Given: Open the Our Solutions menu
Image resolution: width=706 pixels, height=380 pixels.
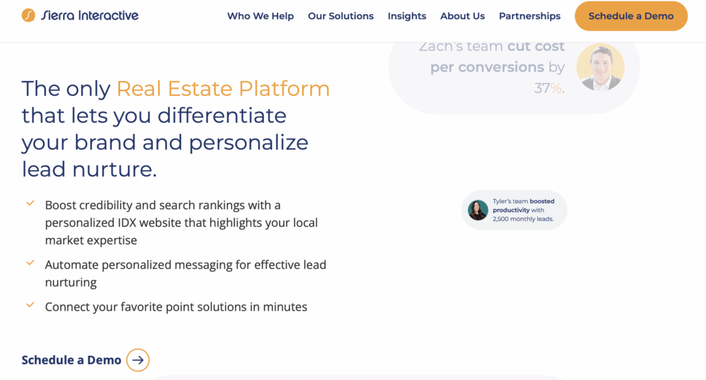Looking at the screenshot, I should click(341, 16).
